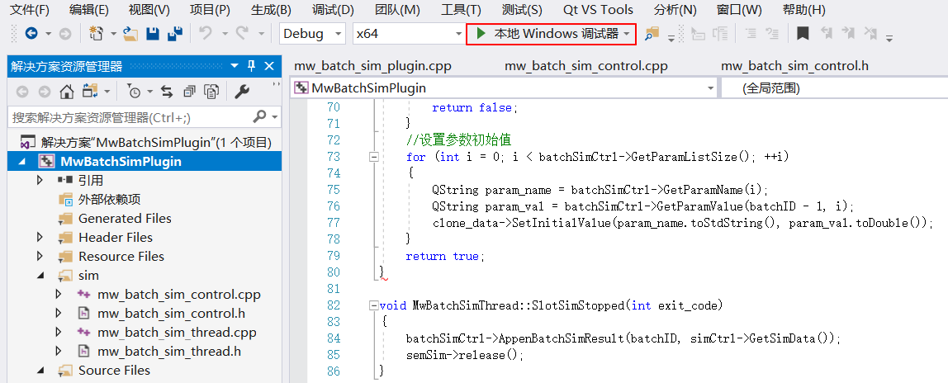Expand the Header Files folder

coord(40,238)
